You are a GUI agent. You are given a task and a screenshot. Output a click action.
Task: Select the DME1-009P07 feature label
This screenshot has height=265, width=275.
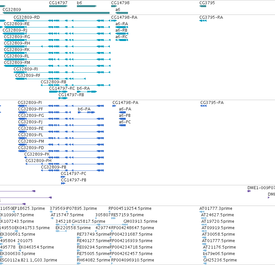[x=261, y=188]
